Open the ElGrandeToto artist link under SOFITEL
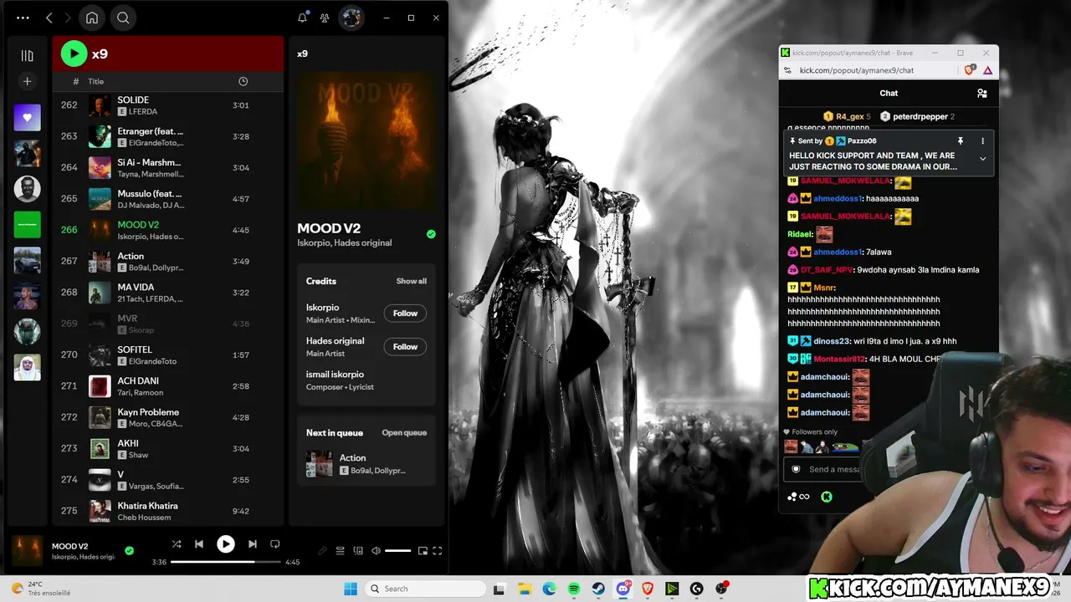Viewport: 1071px width, 602px height. (152, 361)
